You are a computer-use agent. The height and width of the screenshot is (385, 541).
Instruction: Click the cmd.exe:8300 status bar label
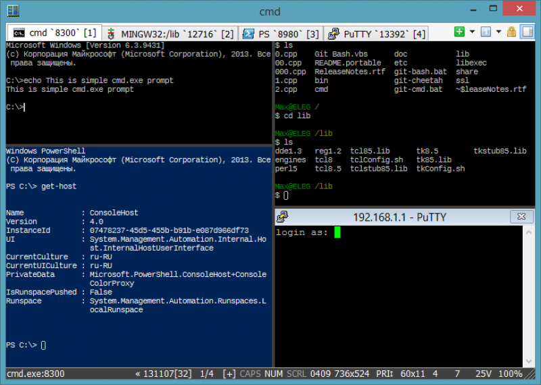click(x=36, y=374)
